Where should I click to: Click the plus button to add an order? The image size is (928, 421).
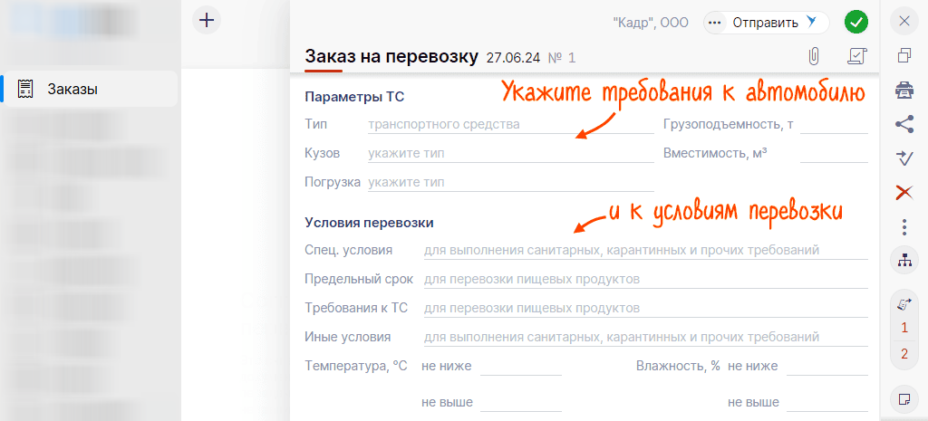(207, 20)
